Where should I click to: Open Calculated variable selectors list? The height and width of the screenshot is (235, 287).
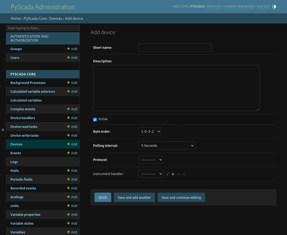click(33, 91)
